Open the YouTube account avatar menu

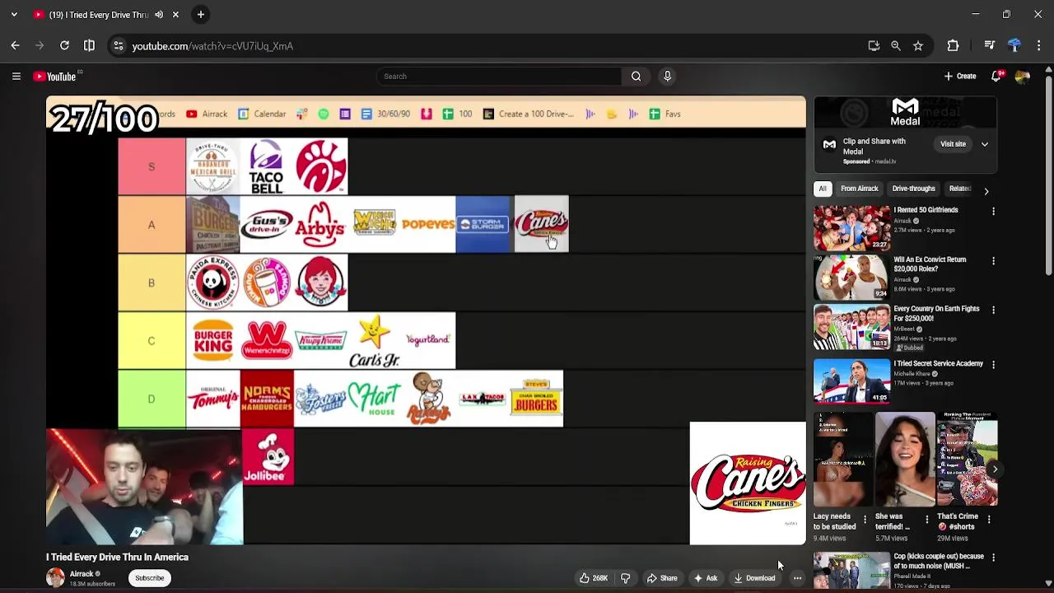pyautogui.click(x=1023, y=77)
